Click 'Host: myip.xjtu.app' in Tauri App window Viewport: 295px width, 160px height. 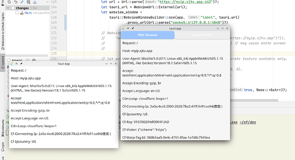pyautogui.click(x=26, y=78)
